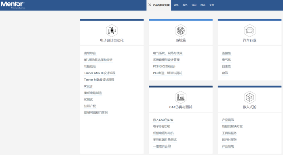283x155 pixels.
Task: Open the 公司 menu item
Action: pyautogui.click(x=194, y=5)
